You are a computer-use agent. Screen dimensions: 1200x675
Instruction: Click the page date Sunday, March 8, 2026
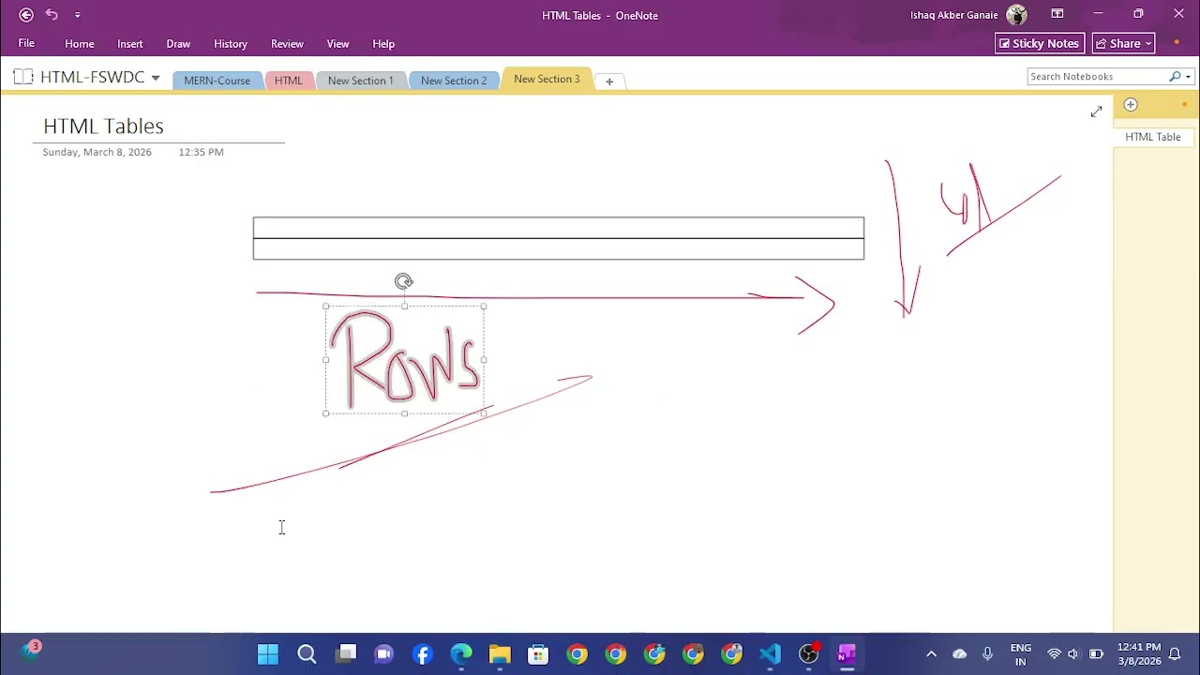click(x=97, y=152)
